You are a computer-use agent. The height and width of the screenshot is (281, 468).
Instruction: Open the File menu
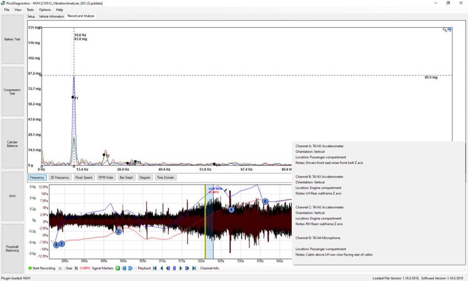tap(6, 10)
